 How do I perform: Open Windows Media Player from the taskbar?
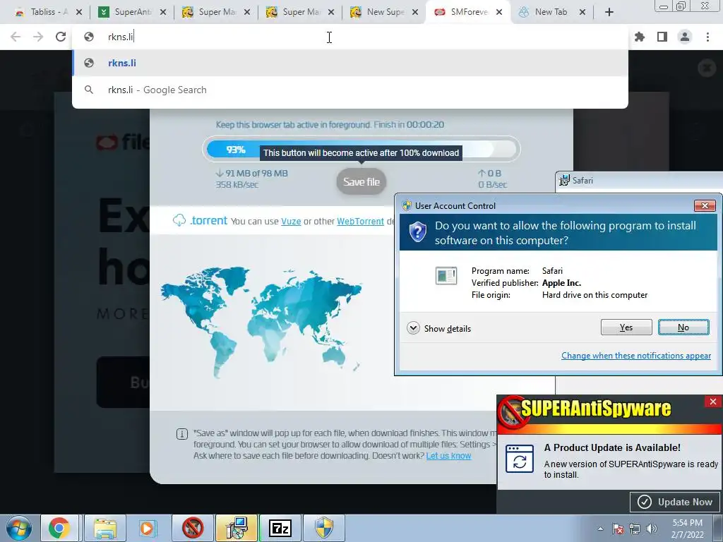(x=147, y=528)
